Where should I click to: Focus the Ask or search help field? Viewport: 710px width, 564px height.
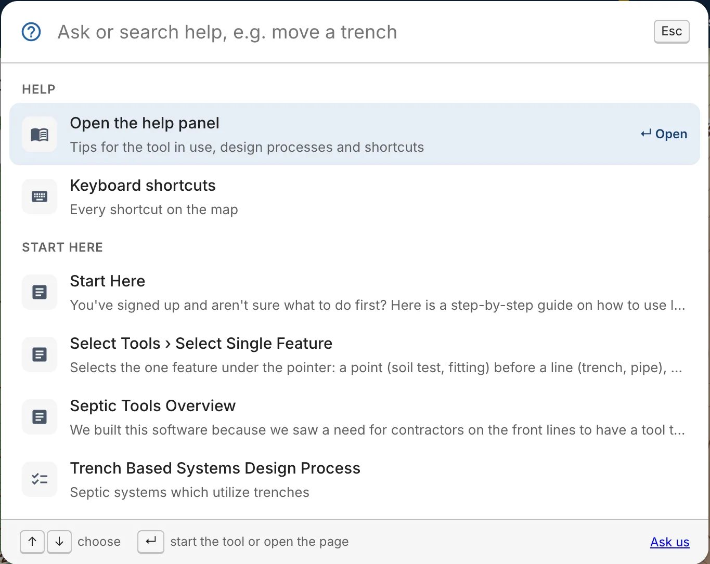pyautogui.click(x=348, y=32)
